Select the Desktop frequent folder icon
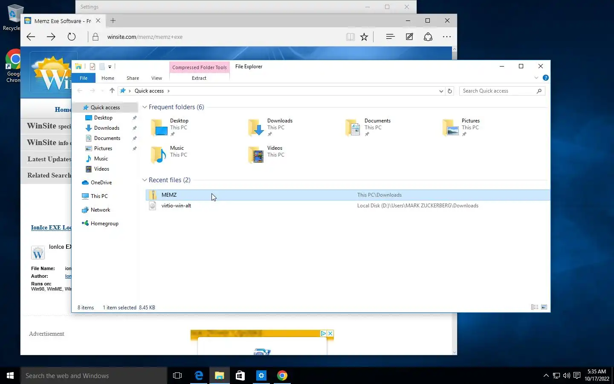The image size is (614, 384). click(159, 128)
